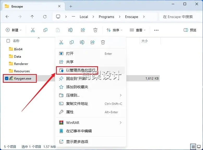Click the Share icon in the context menu
Image resolution: width=203 pixels, height=150 pixels.
tap(93, 42)
